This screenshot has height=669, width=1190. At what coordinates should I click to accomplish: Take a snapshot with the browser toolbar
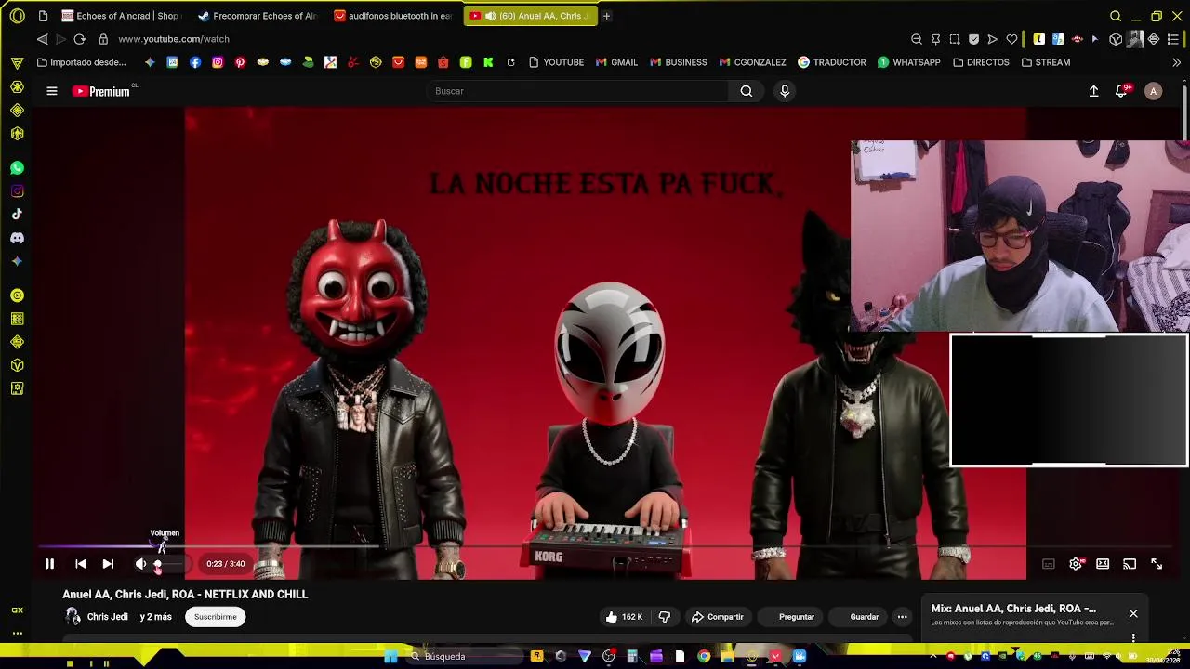(954, 39)
